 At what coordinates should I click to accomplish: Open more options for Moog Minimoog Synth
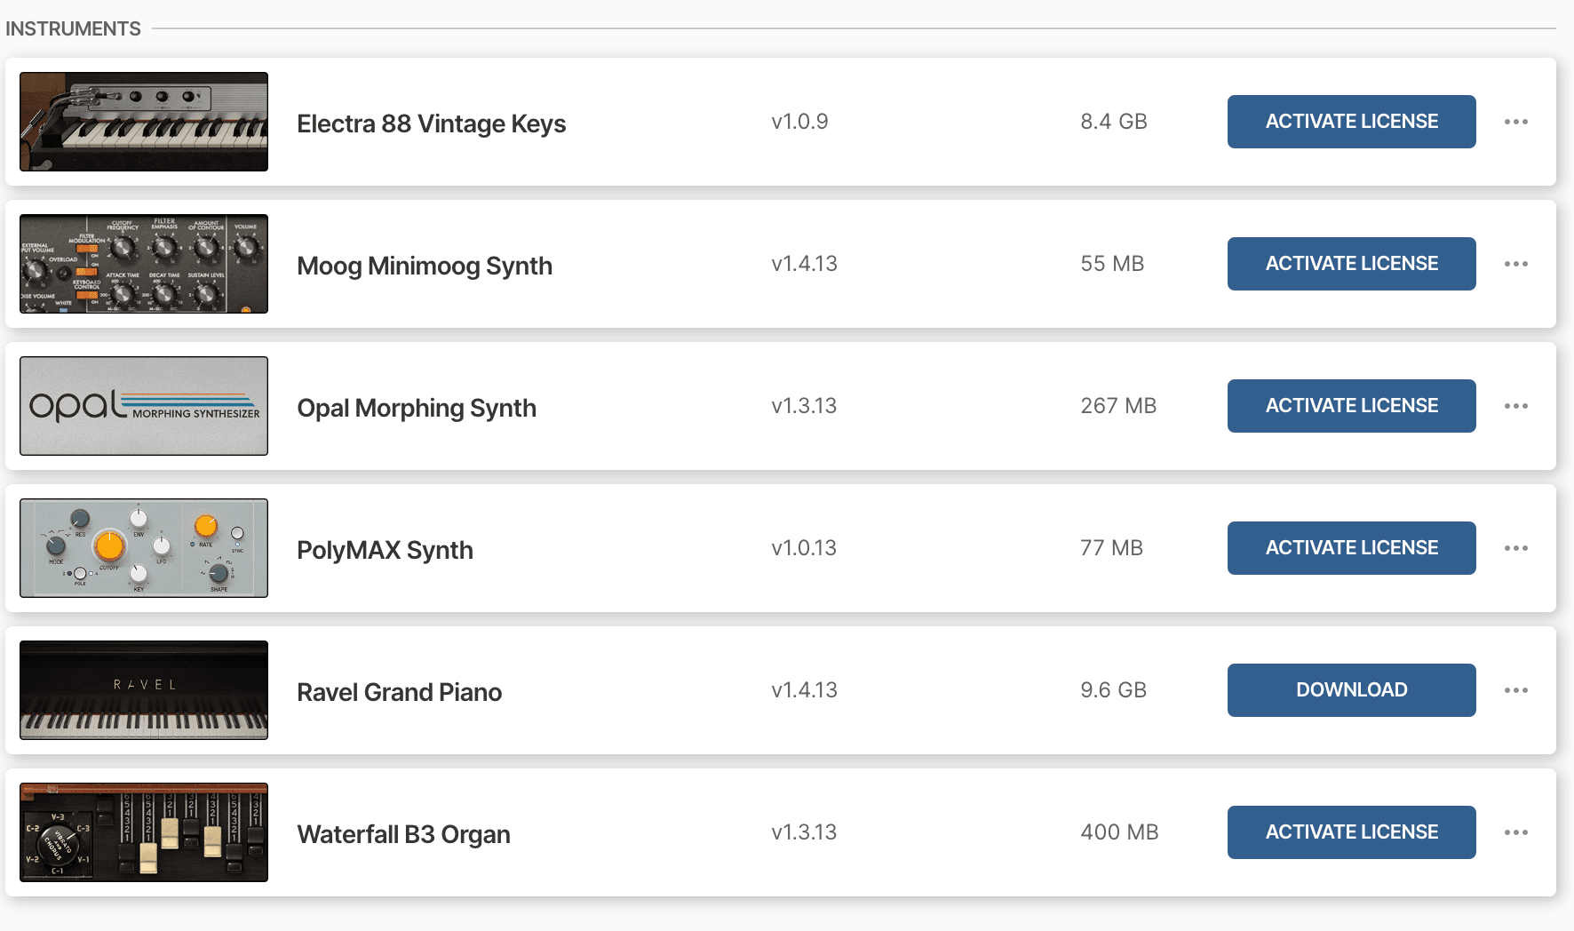[1517, 264]
